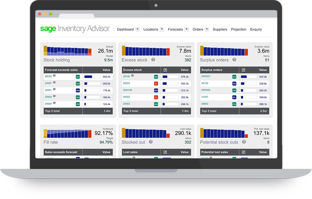Open the Dashboard dropdown arrow
Image resolution: width=312 pixels, height=199 pixels.
(138, 29)
